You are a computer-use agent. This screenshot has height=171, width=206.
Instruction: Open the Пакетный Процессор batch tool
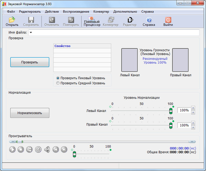[92, 22]
